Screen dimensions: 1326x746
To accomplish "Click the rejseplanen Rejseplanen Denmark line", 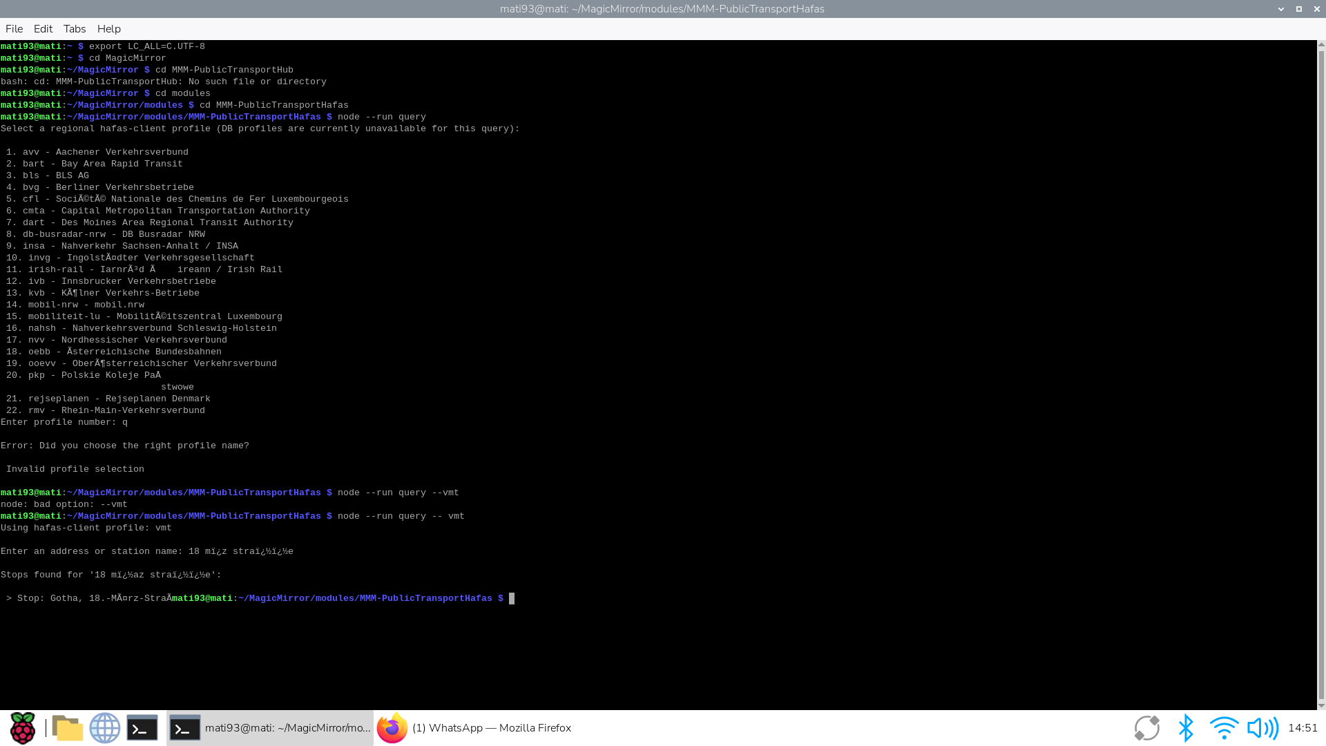I will tap(108, 399).
